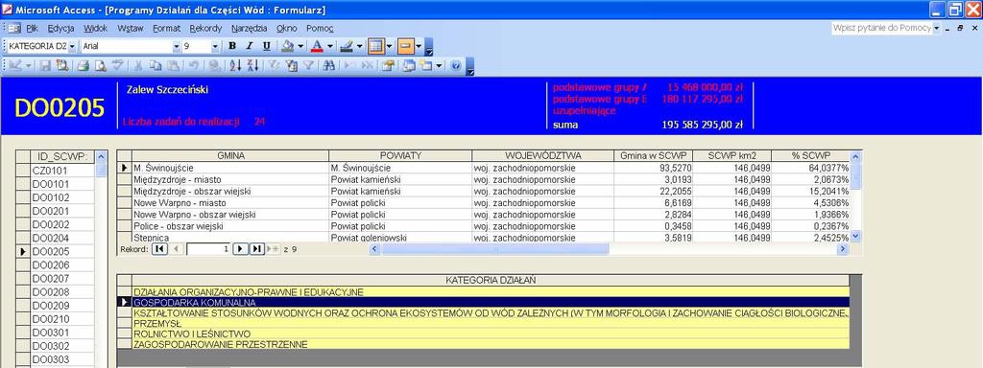
Task: Open the KATEGORIA DZ object dropdown
Action: pyautogui.click(x=72, y=46)
